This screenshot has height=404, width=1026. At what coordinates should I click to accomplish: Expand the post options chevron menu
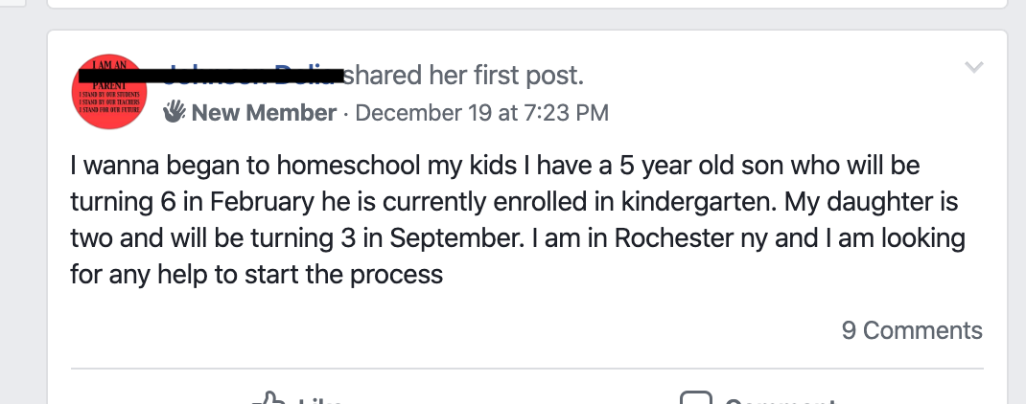click(973, 67)
